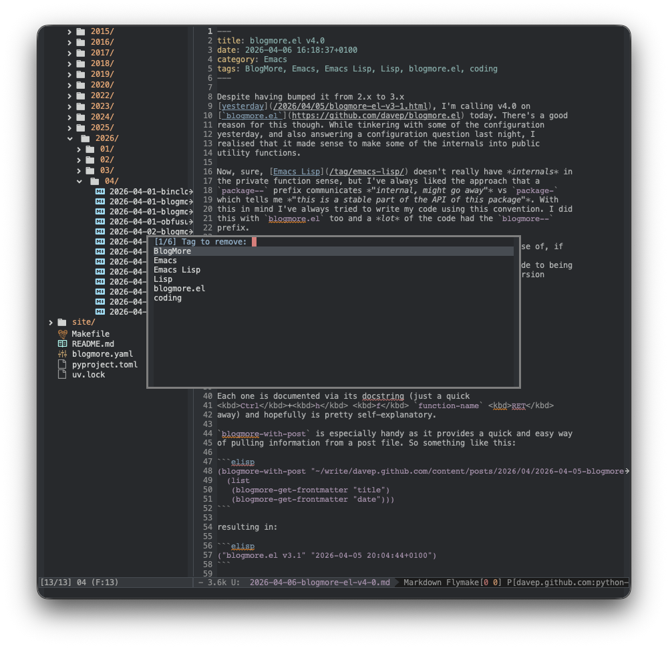Collapse the 04 subfolder chevron

click(79, 181)
